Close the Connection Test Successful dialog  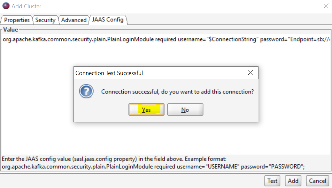tap(251, 73)
